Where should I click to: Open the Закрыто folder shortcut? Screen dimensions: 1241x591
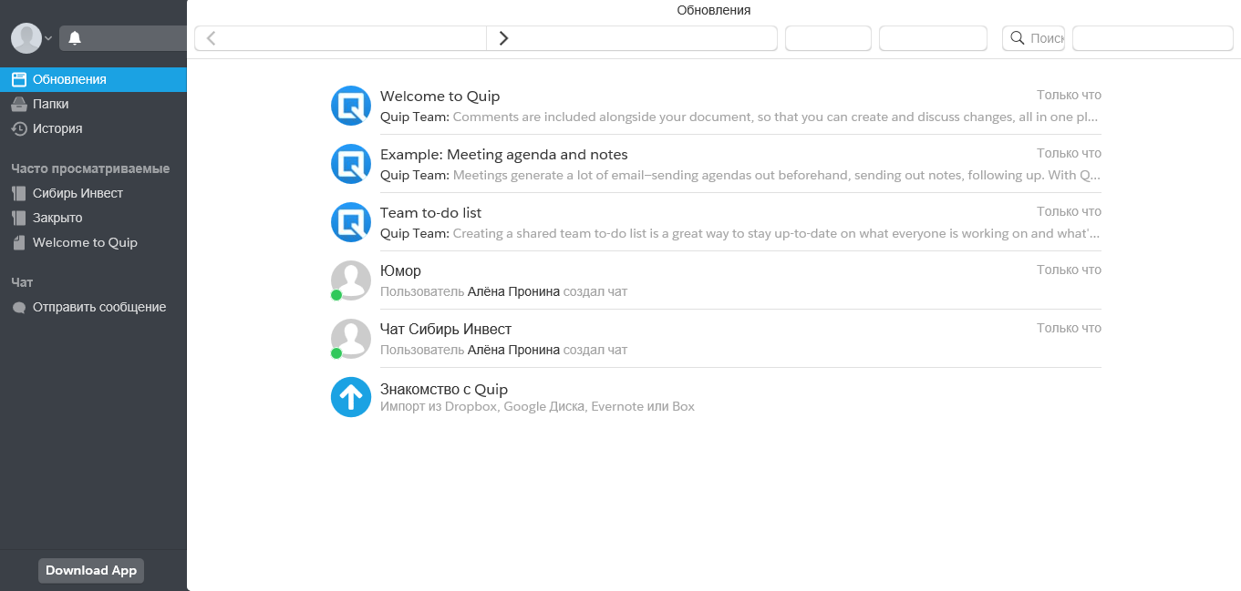(x=93, y=218)
